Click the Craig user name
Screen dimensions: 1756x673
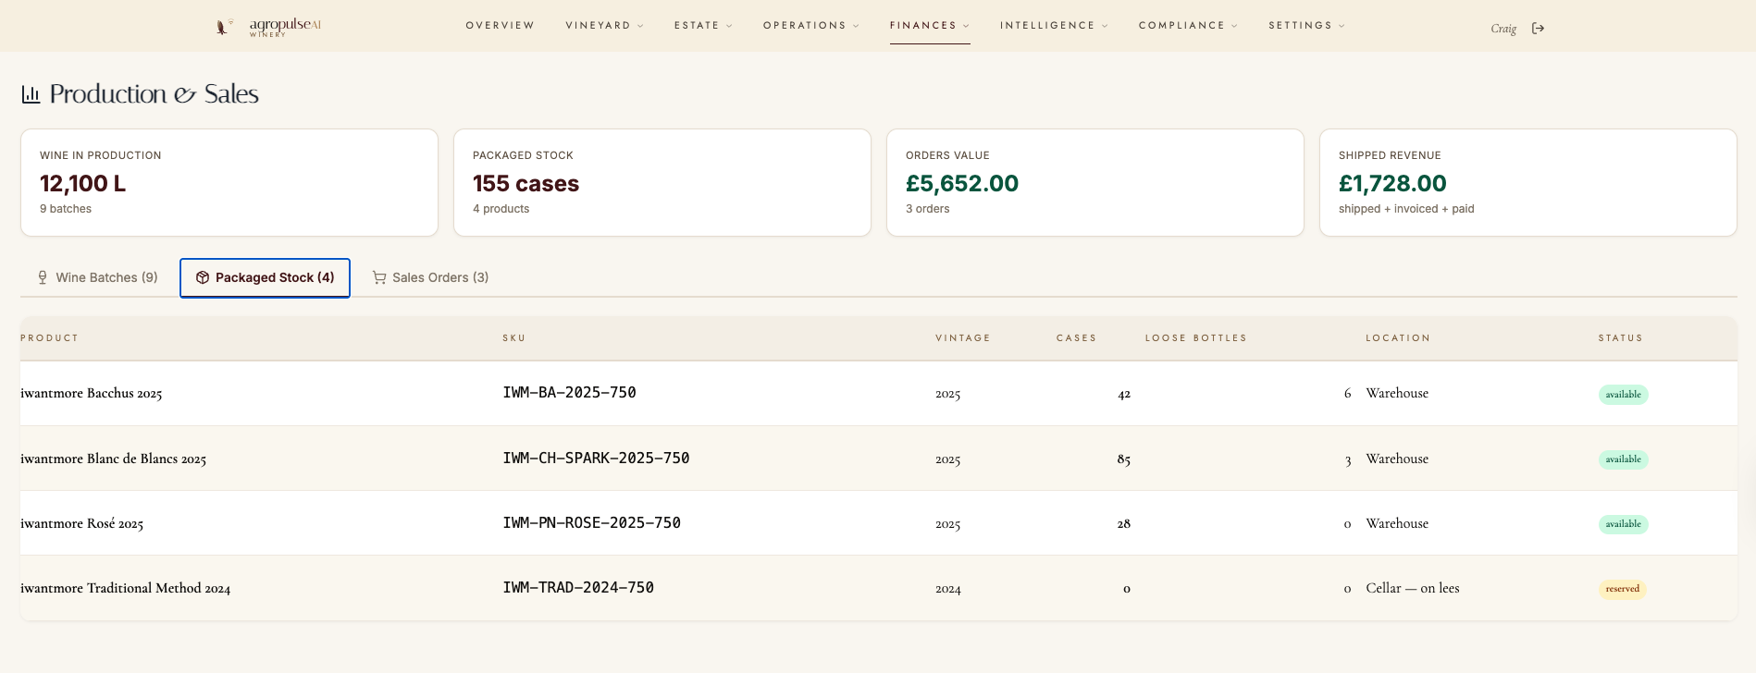1503,29
